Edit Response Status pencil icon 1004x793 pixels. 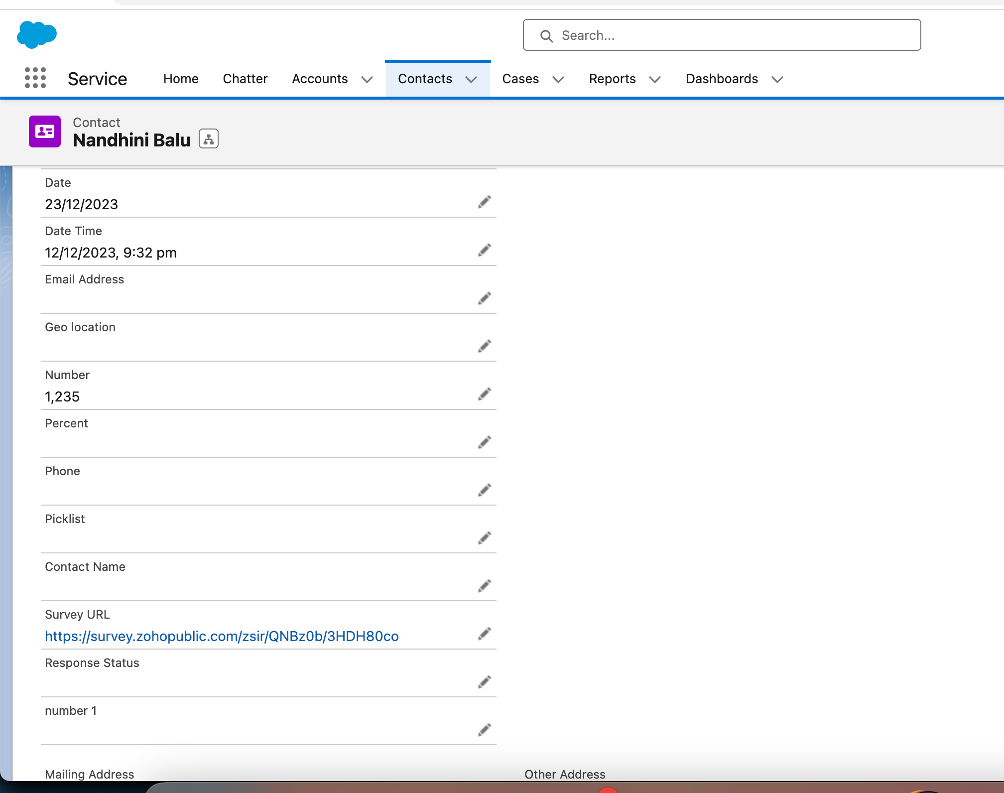(484, 682)
